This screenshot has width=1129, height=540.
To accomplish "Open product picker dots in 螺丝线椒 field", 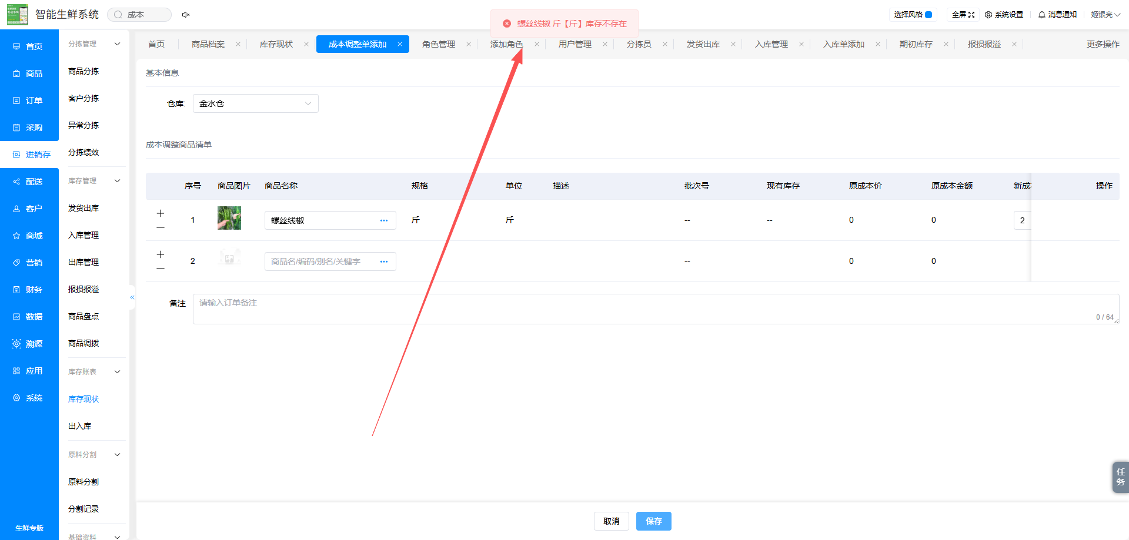I will pyautogui.click(x=384, y=220).
